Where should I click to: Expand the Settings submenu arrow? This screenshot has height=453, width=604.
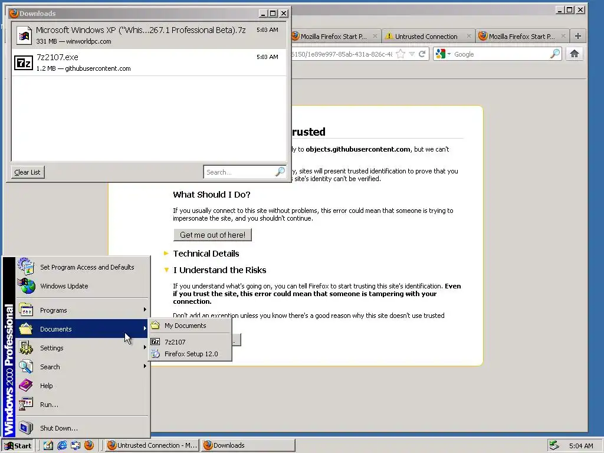[x=145, y=347]
